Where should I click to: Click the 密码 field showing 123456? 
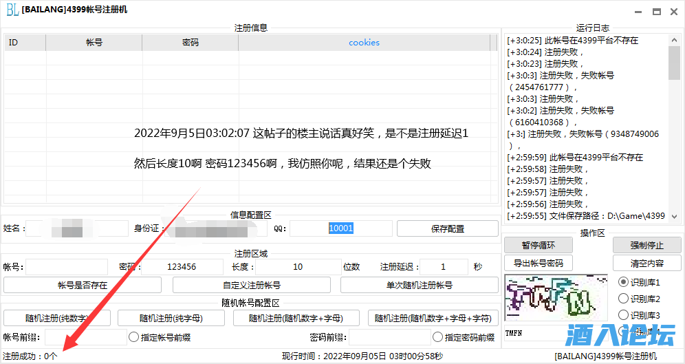182,267
